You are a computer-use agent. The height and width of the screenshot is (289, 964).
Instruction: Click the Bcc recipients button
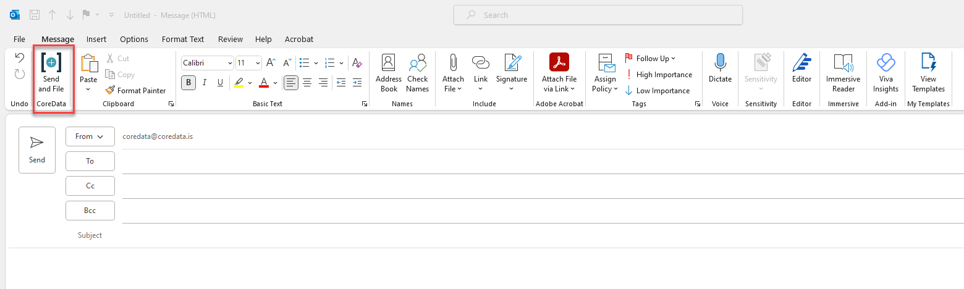(90, 211)
